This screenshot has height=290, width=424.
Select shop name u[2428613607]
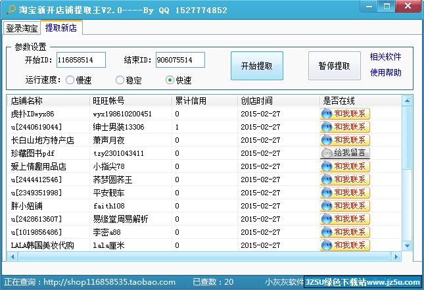coord(37,219)
